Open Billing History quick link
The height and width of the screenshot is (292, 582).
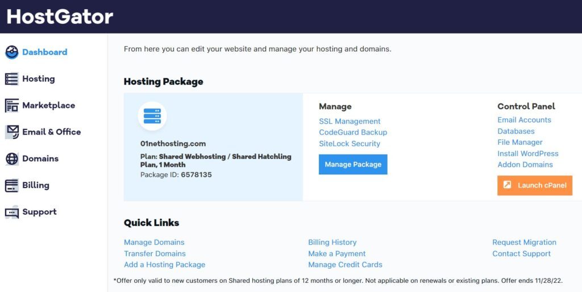point(332,242)
